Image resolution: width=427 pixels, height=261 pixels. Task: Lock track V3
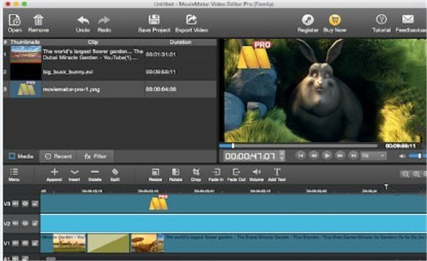[x=35, y=203]
